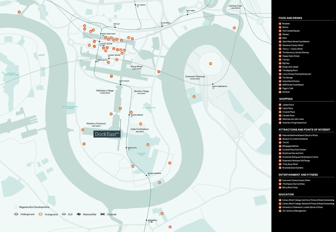Select map marker 29 on Greenwich Peninsula

click(x=211, y=64)
